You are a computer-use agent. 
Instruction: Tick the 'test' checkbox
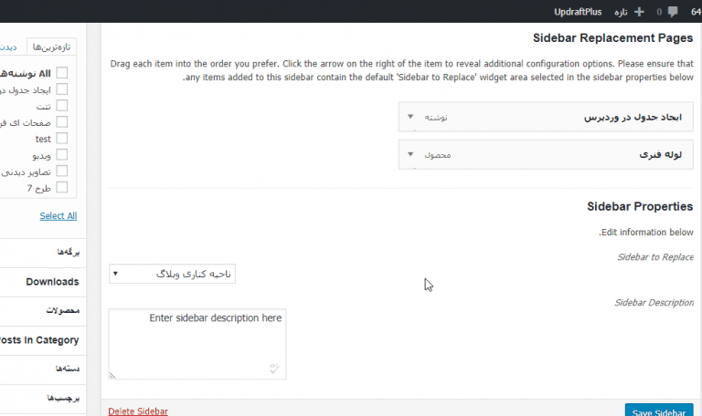click(62, 139)
